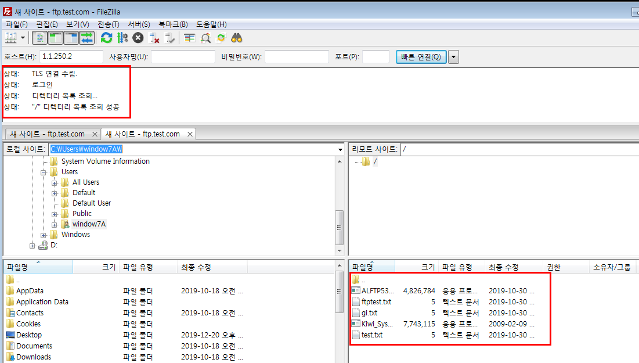Screen dimensions: 639x363
Task: Open the local site path dropdown
Action: (340, 149)
